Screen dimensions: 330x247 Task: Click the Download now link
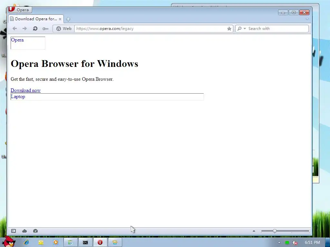coord(26,90)
